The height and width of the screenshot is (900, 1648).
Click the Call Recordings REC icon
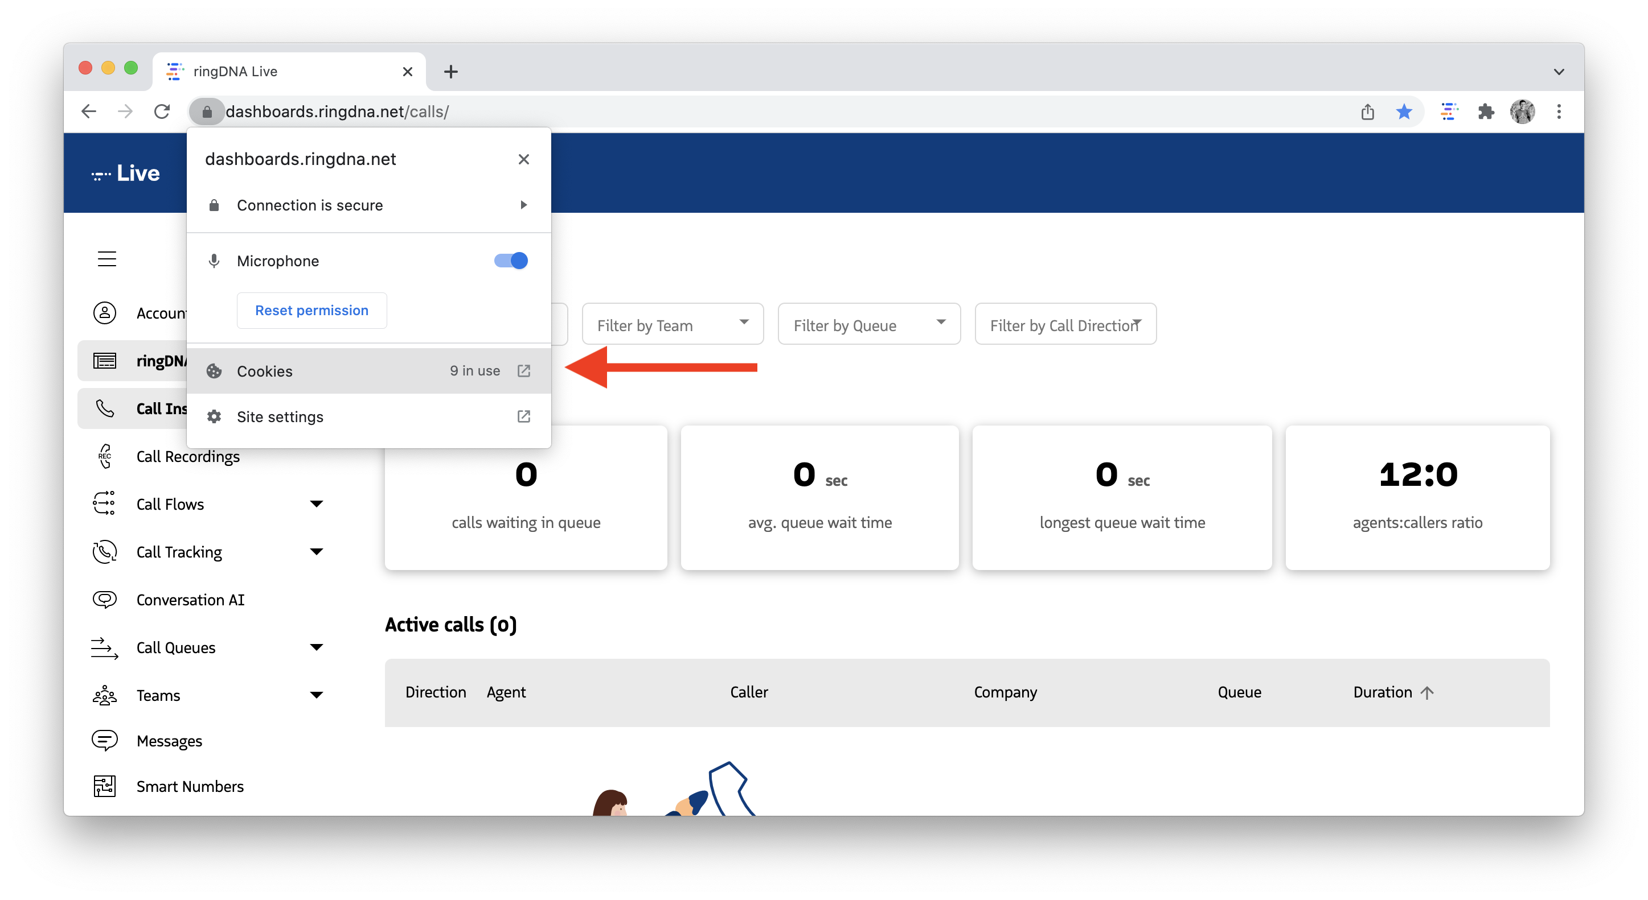pyautogui.click(x=105, y=456)
